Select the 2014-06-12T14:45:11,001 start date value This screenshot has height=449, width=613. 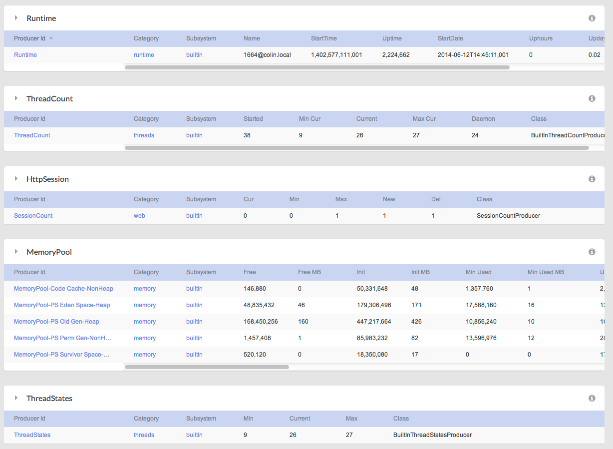pyautogui.click(x=473, y=55)
